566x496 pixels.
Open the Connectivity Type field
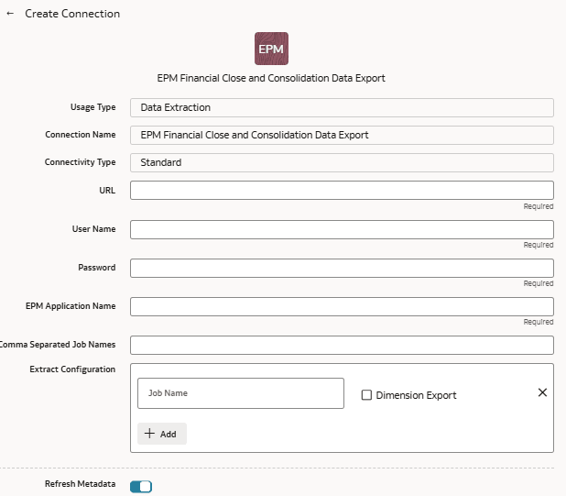tap(342, 162)
